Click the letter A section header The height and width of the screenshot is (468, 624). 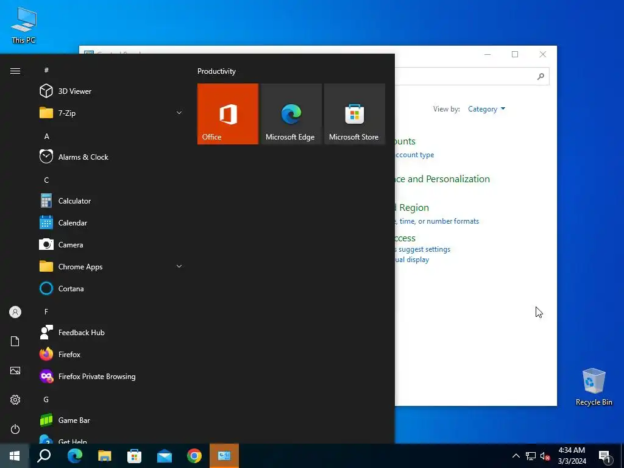(46, 136)
